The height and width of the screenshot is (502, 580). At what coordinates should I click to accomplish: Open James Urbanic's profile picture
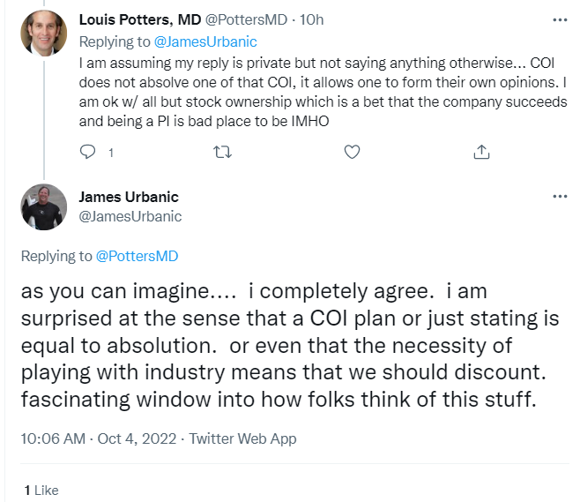[43, 208]
